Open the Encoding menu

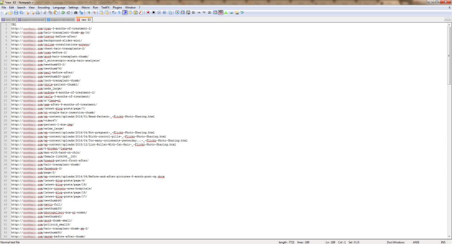click(44, 8)
